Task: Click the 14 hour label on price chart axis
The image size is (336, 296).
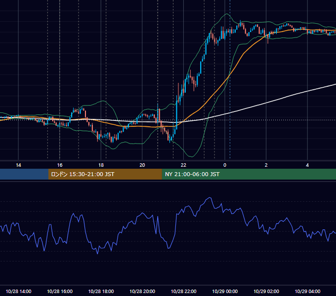Action: [x=18, y=165]
